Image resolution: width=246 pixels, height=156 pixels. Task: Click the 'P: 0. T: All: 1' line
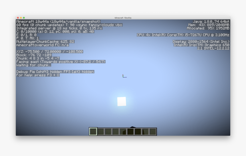(27, 38)
